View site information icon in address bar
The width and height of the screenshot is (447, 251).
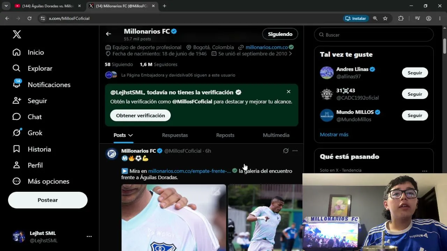click(43, 18)
